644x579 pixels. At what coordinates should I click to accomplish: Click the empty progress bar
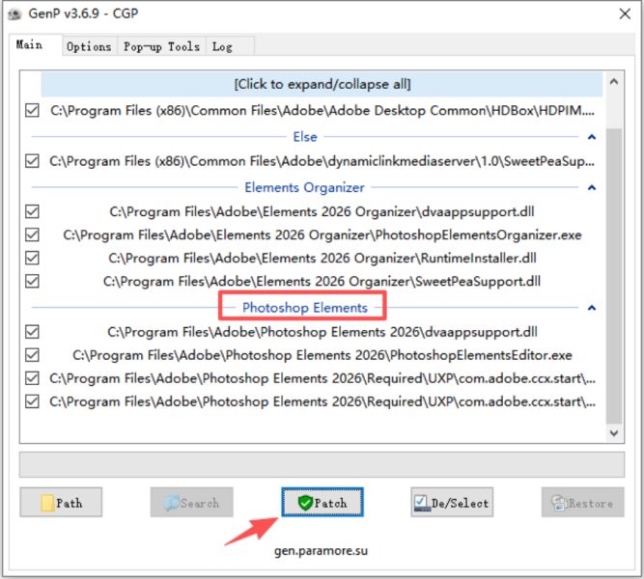322,464
